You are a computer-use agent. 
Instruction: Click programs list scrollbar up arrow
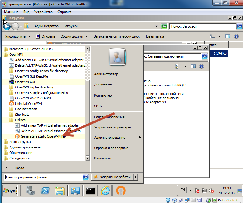click(87, 49)
